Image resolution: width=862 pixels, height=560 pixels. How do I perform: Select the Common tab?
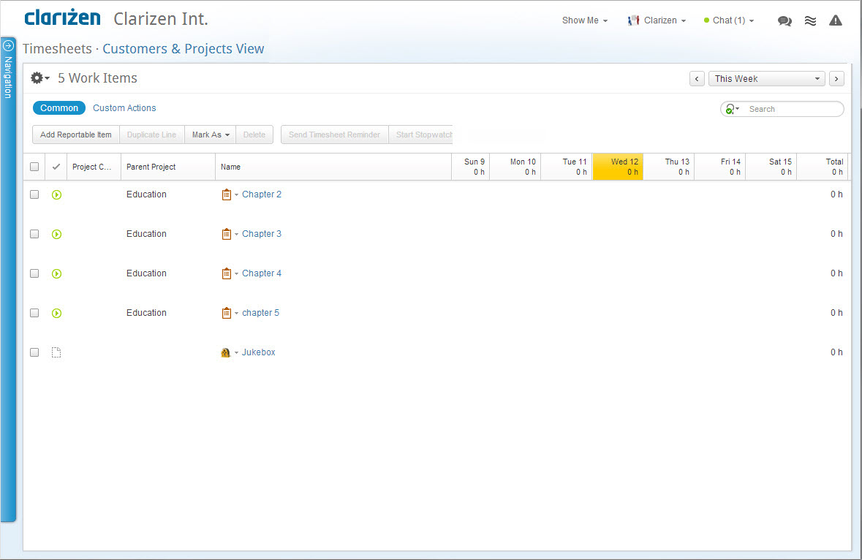point(58,107)
